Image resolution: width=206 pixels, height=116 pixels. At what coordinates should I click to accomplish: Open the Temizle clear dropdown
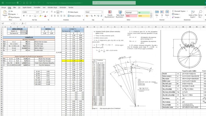point(176,17)
